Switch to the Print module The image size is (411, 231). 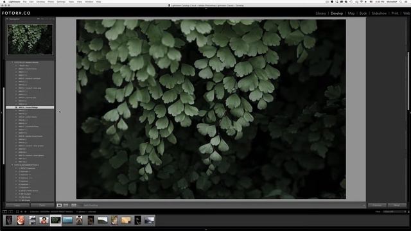(x=395, y=13)
